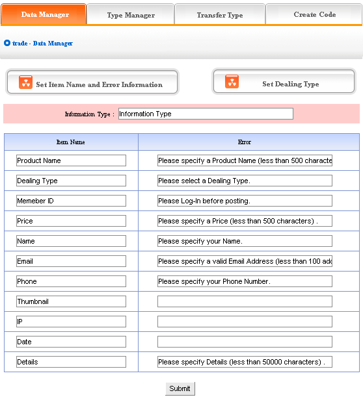Click the empty error field for Date
The width and height of the screenshot is (363, 406).
click(245, 342)
